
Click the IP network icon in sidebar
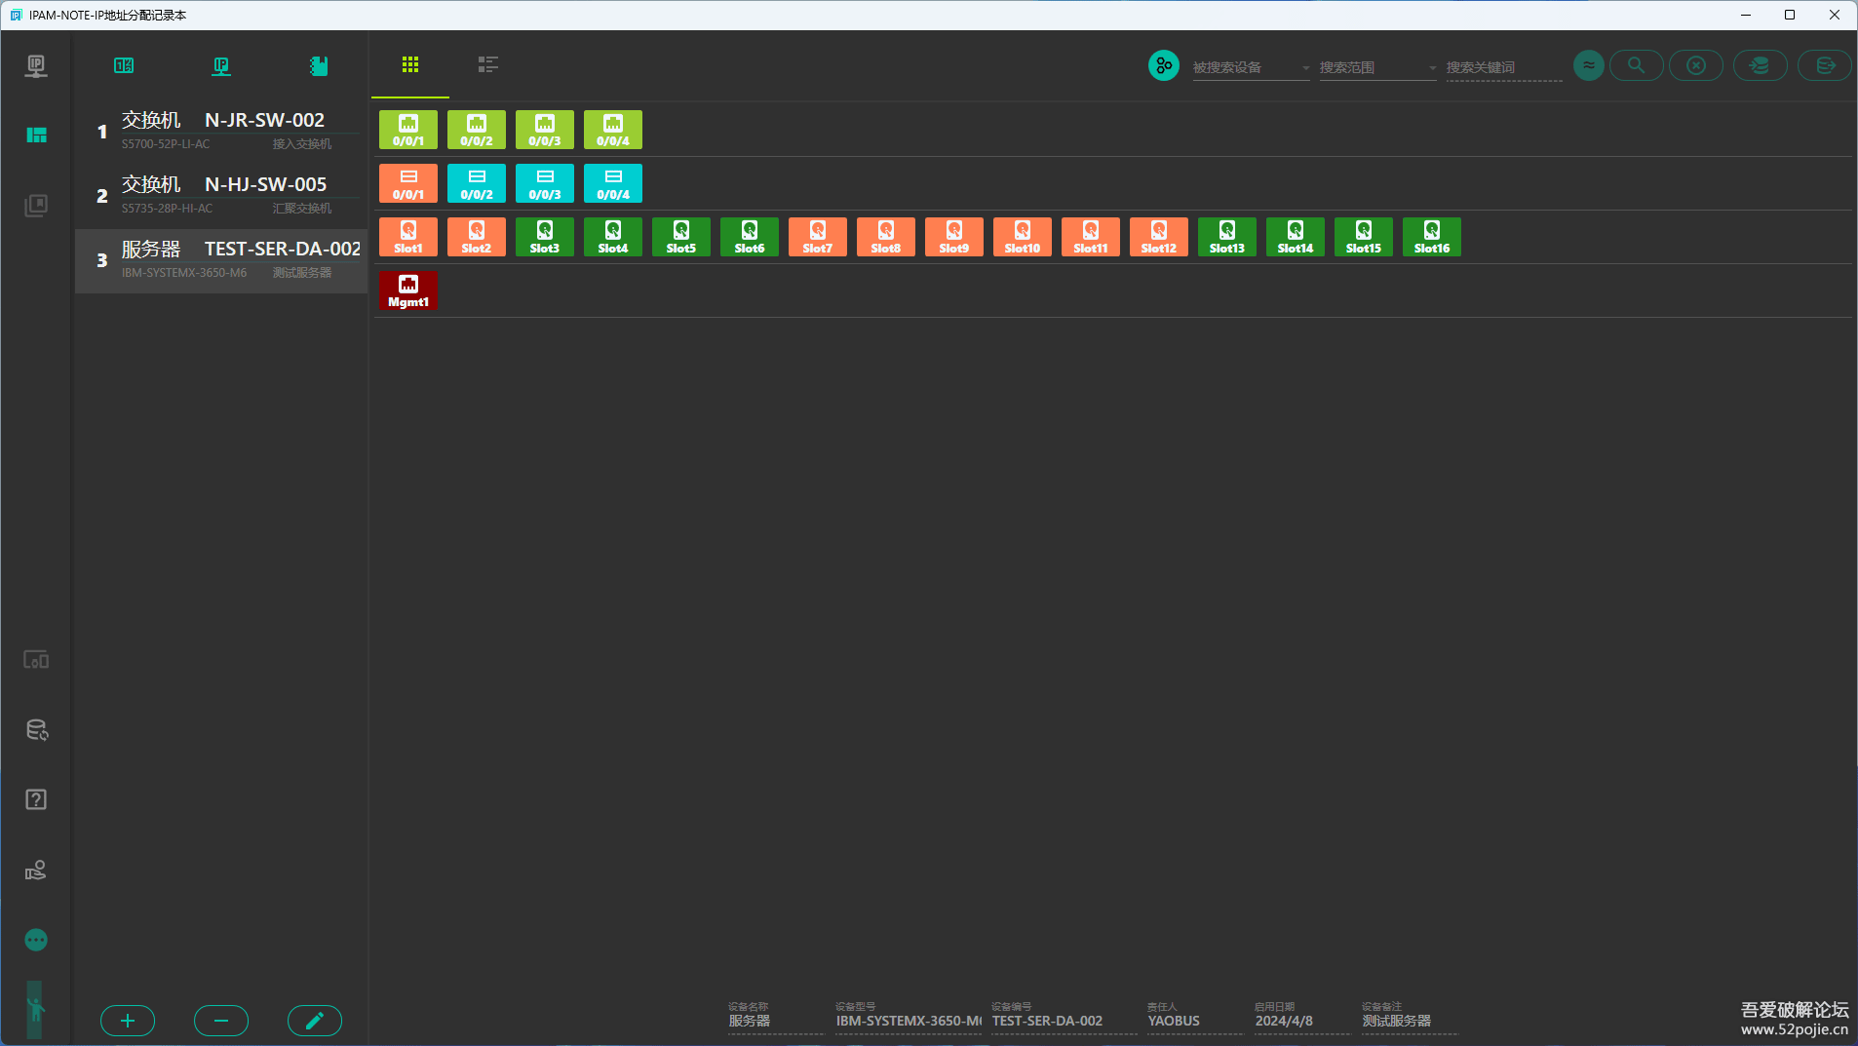pyautogui.click(x=36, y=65)
